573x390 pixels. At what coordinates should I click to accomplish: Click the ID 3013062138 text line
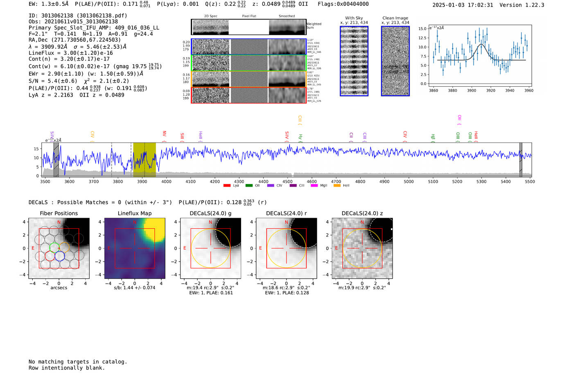(78, 16)
